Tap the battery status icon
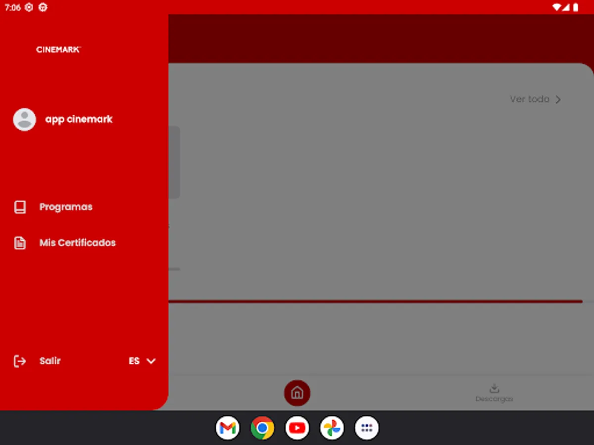The width and height of the screenshot is (594, 445). click(576, 7)
